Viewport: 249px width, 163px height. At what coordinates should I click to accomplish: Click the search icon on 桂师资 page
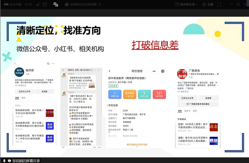click(48, 63)
